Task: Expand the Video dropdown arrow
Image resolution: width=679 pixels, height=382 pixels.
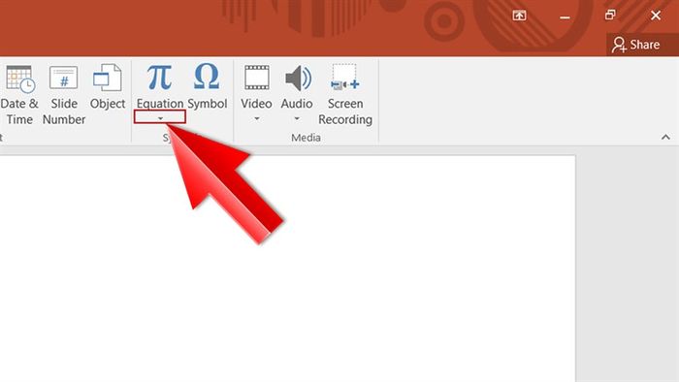Action: pos(257,118)
